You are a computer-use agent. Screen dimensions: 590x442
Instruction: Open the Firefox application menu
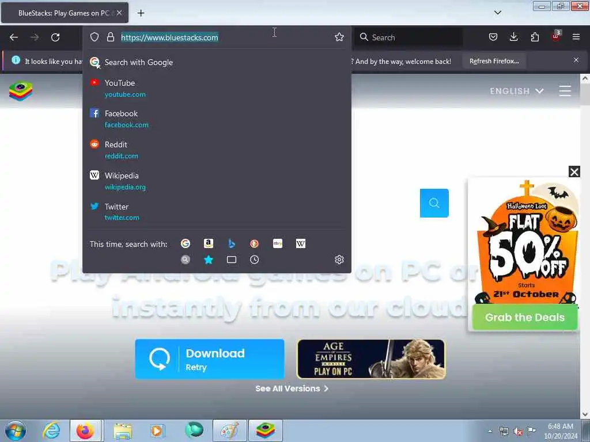pyautogui.click(x=576, y=37)
